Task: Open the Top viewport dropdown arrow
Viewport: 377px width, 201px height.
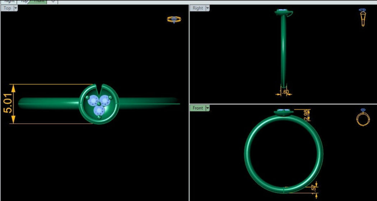Action: click(x=15, y=8)
